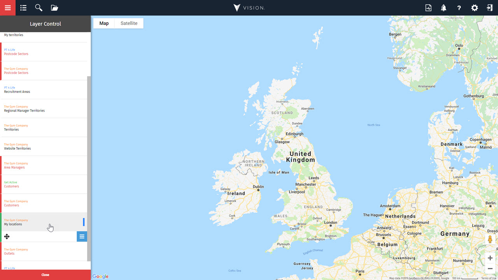This screenshot has height=280, width=498.
Task: Expand the Regional Manager Territories layer
Action: click(x=44, y=108)
